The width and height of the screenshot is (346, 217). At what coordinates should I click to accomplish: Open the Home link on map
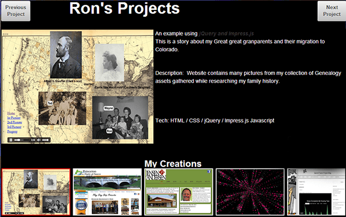pos(11,113)
